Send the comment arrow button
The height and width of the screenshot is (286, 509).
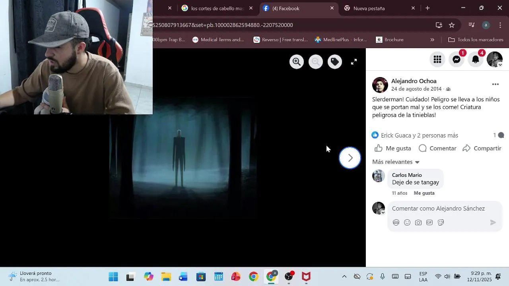pos(493,222)
